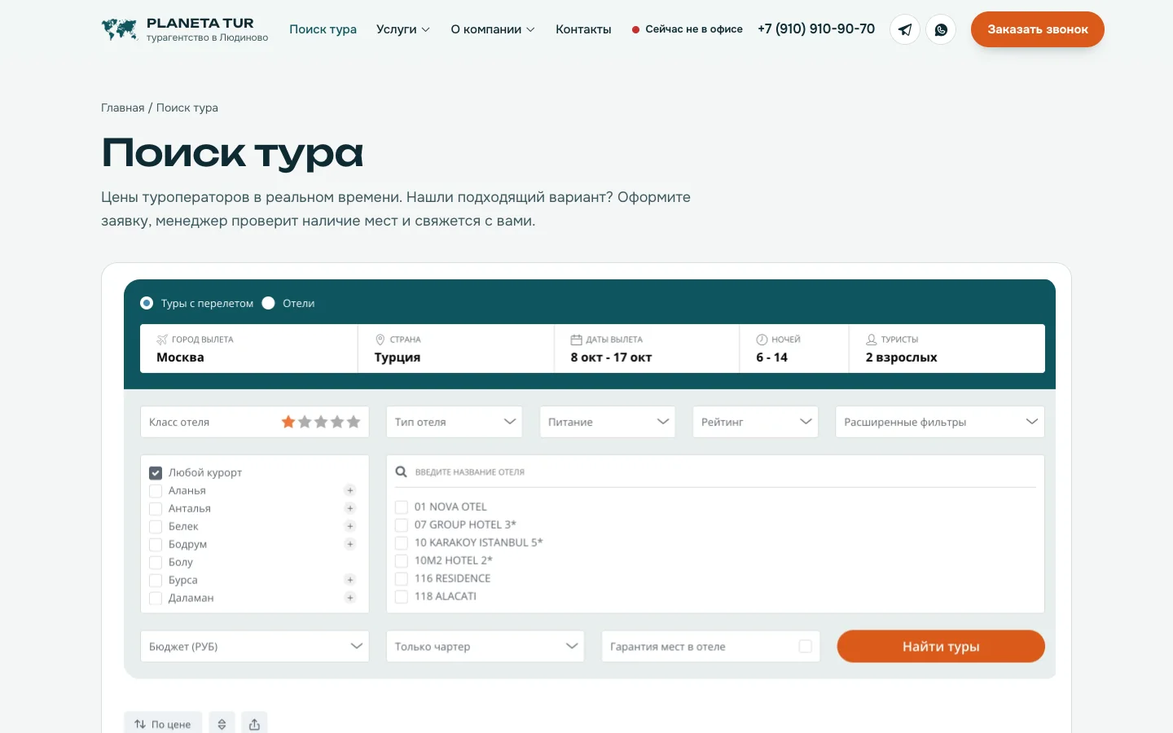Select the 'Отели' radio option
This screenshot has height=733, width=1173.
pos(269,303)
